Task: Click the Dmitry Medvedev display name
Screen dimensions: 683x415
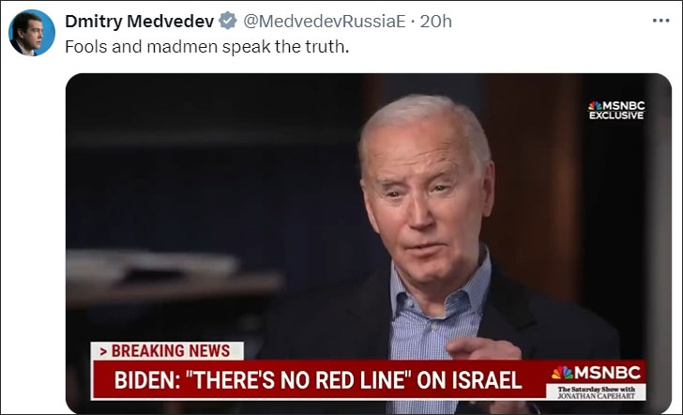Action: pyautogui.click(x=140, y=21)
